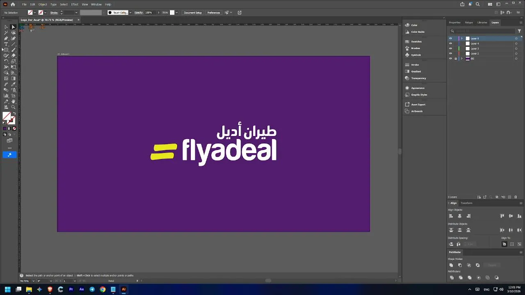Expand the BG layer contents
525x295 pixels.
462,59
